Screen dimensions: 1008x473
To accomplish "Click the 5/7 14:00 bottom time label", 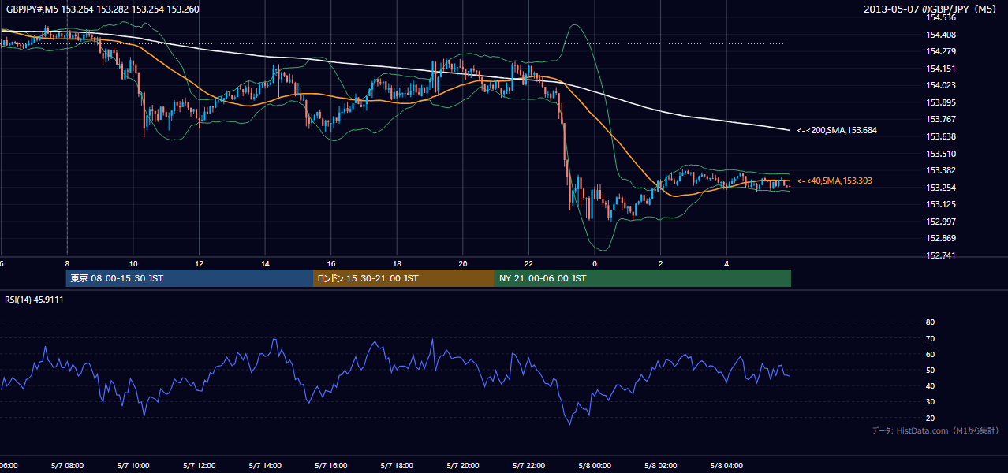I will [265, 466].
